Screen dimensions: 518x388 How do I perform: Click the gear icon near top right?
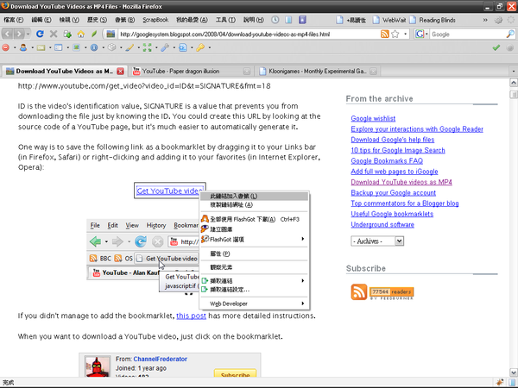[x=498, y=20]
